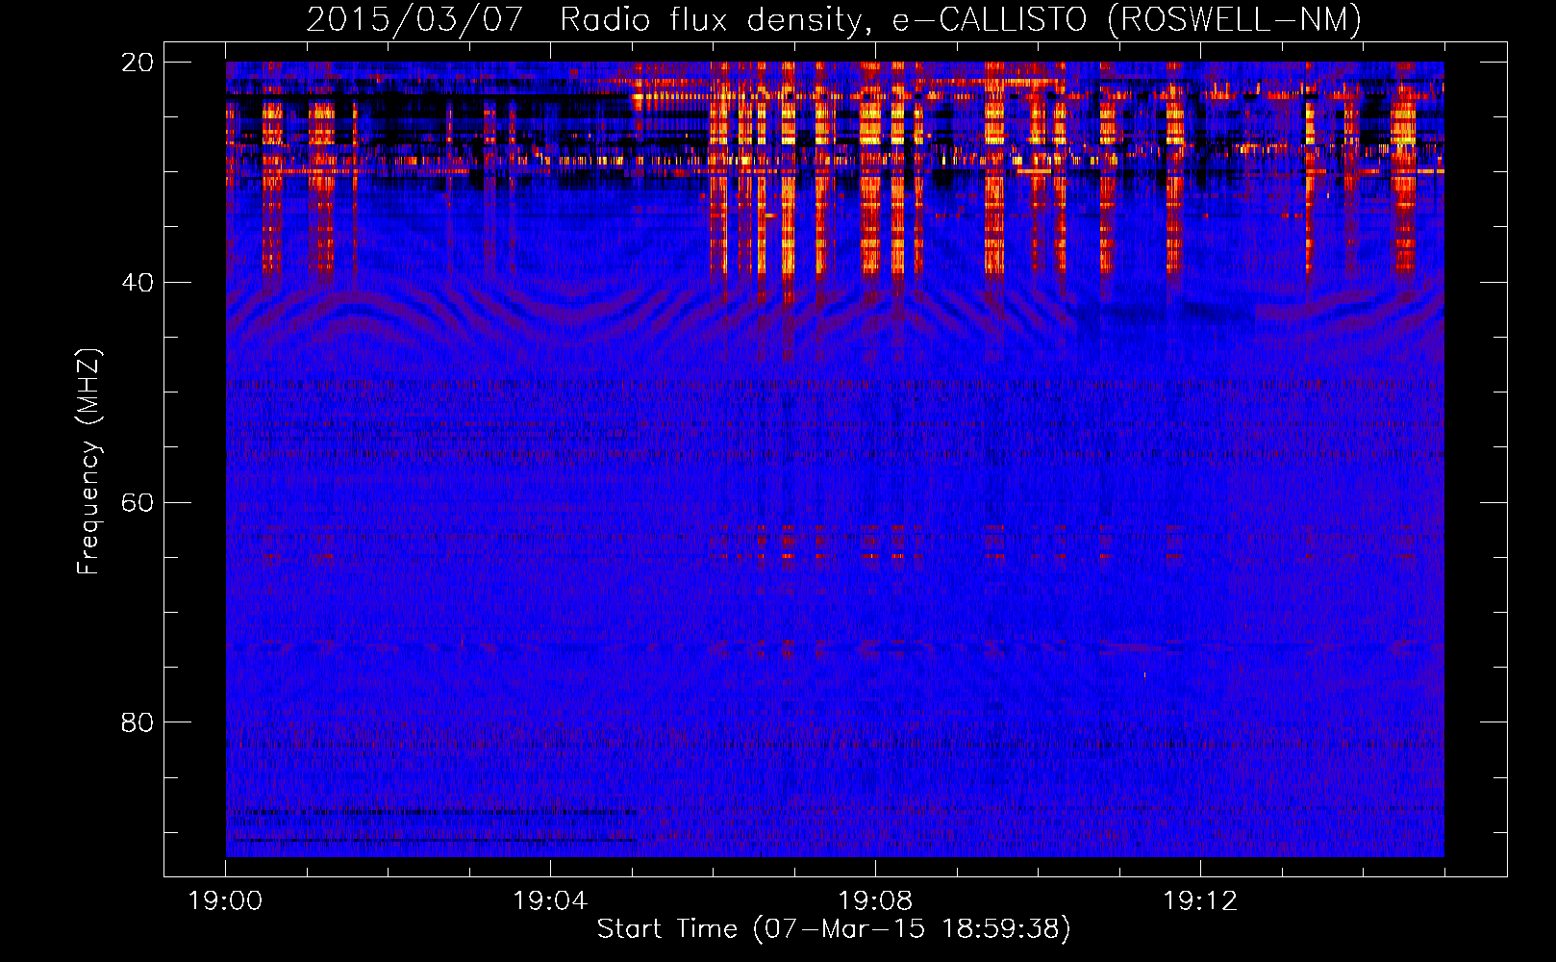Click the frequency axis label '60'
The width and height of the screenshot is (1556, 962).
(x=138, y=503)
